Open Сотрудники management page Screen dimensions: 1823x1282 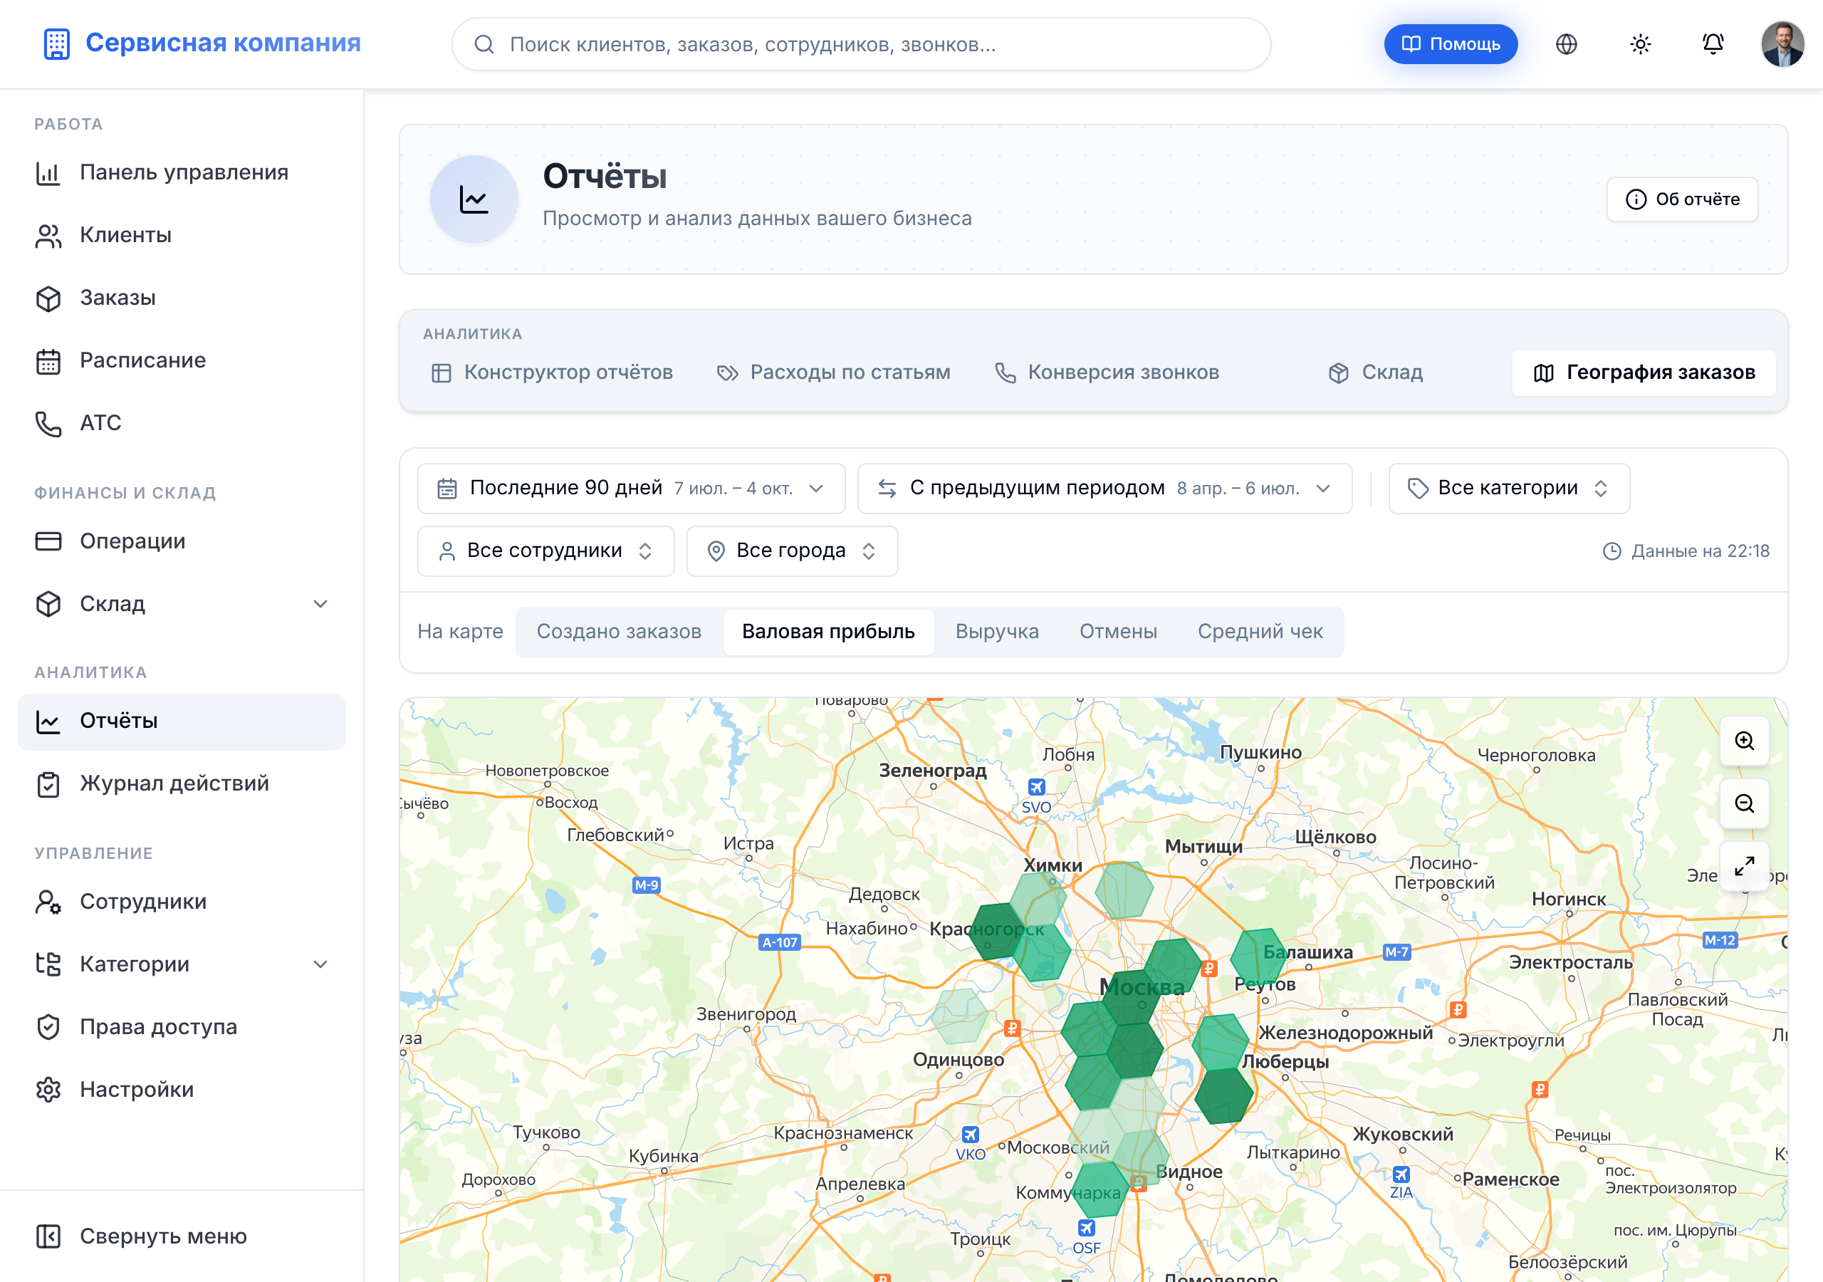tap(181, 902)
